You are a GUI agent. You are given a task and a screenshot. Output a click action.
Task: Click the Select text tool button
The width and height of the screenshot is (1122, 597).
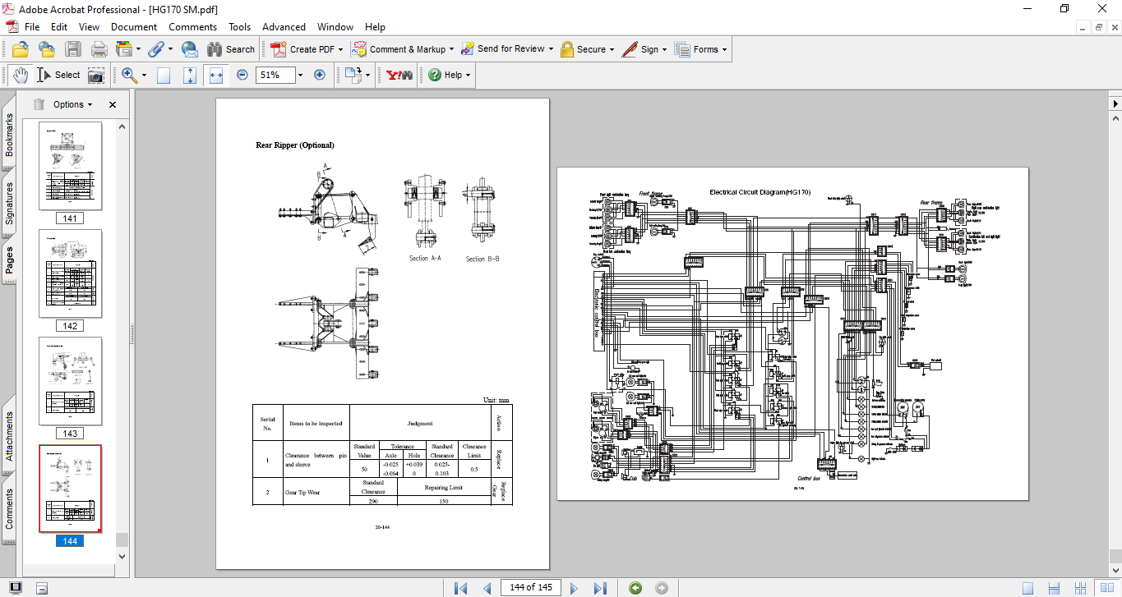tap(58, 75)
